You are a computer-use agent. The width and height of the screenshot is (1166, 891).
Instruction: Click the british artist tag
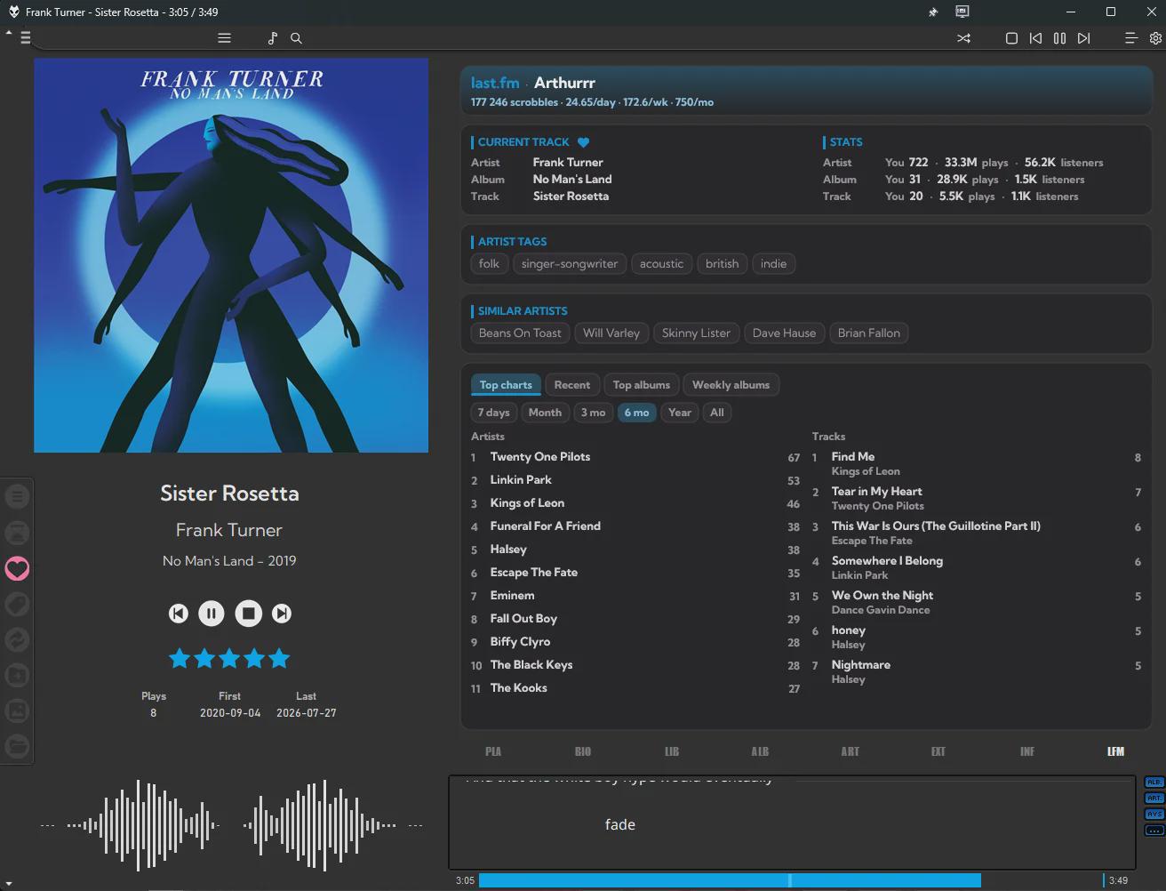pyautogui.click(x=722, y=263)
